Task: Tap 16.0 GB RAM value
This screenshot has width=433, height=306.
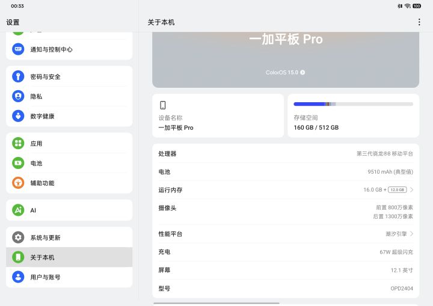Action: click(x=372, y=190)
